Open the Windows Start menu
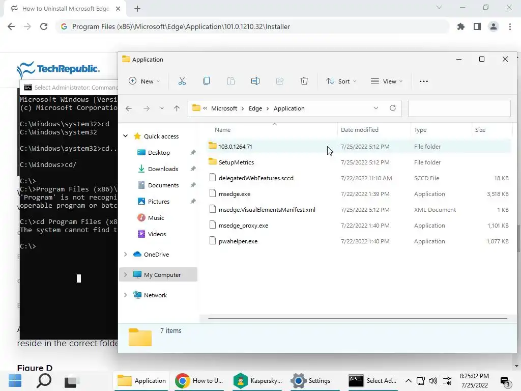Viewport: 521px width, 391px height. pyautogui.click(x=15, y=381)
